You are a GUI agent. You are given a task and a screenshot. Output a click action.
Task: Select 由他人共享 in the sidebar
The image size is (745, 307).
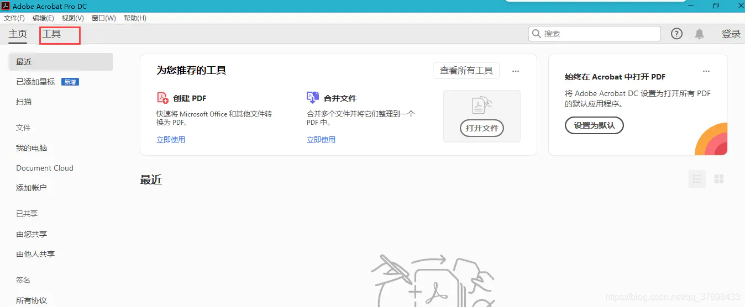(x=35, y=254)
